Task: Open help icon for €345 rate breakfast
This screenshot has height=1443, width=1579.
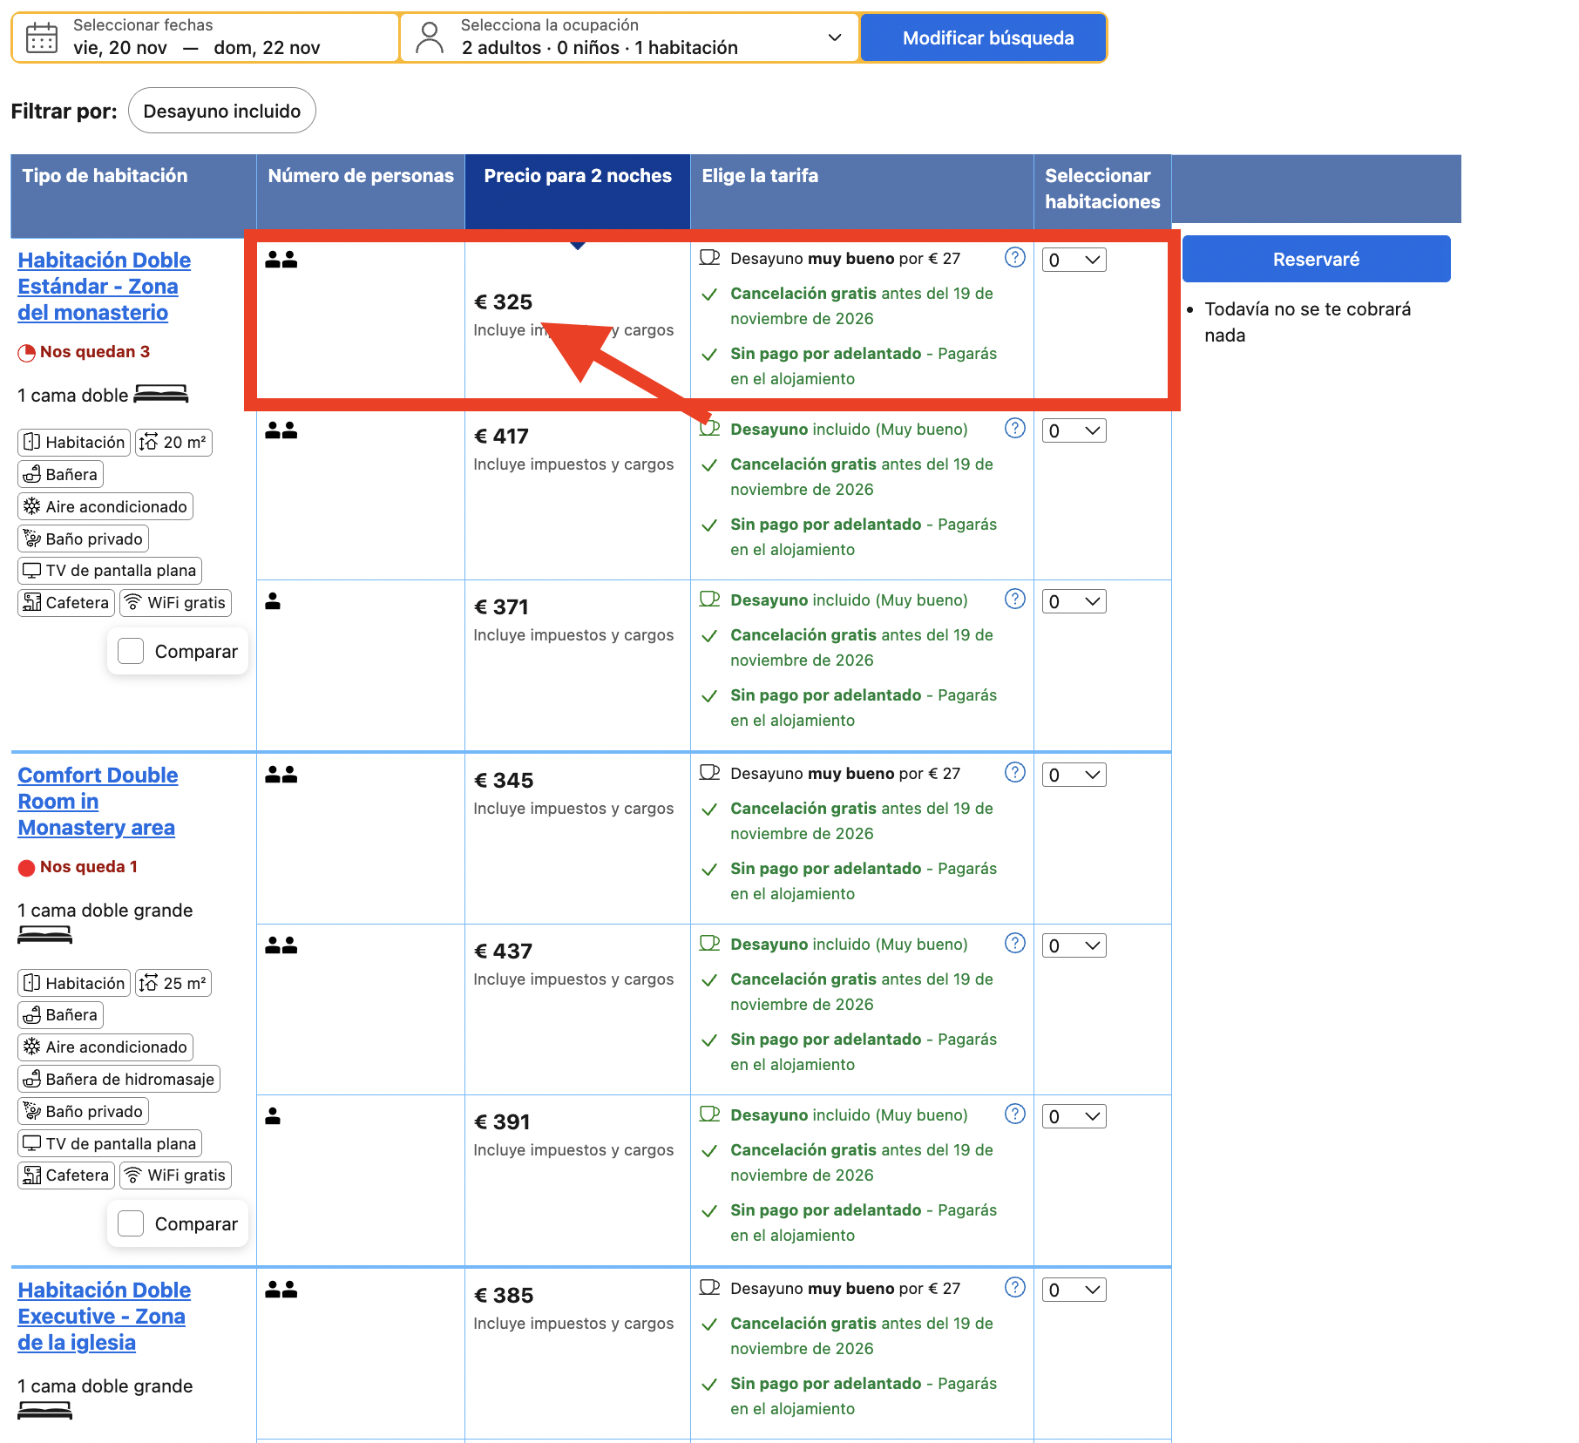Action: [x=1015, y=772]
